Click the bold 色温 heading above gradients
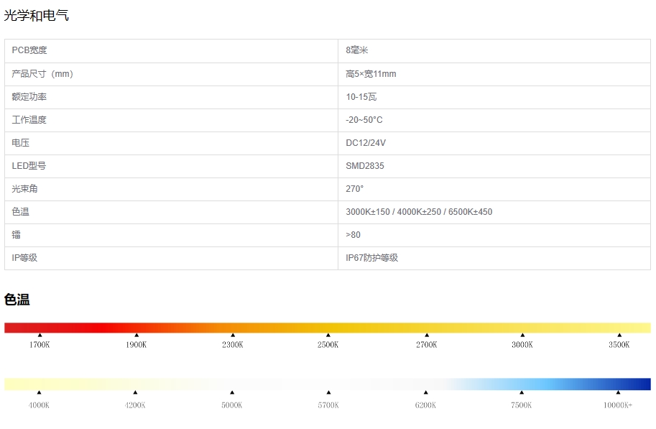Screen dimensions: 656x429 pos(17,300)
